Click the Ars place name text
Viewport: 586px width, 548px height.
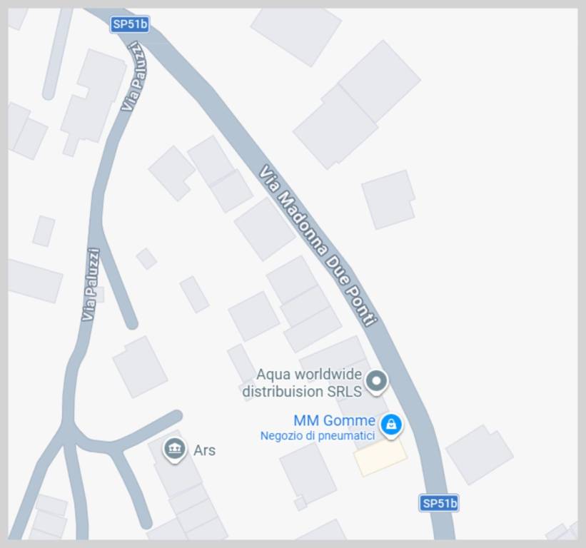(x=204, y=450)
